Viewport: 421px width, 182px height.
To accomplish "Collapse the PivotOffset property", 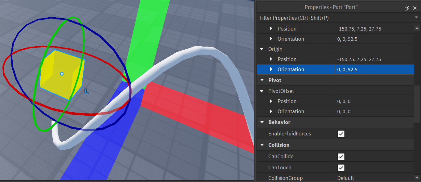I will [262, 91].
